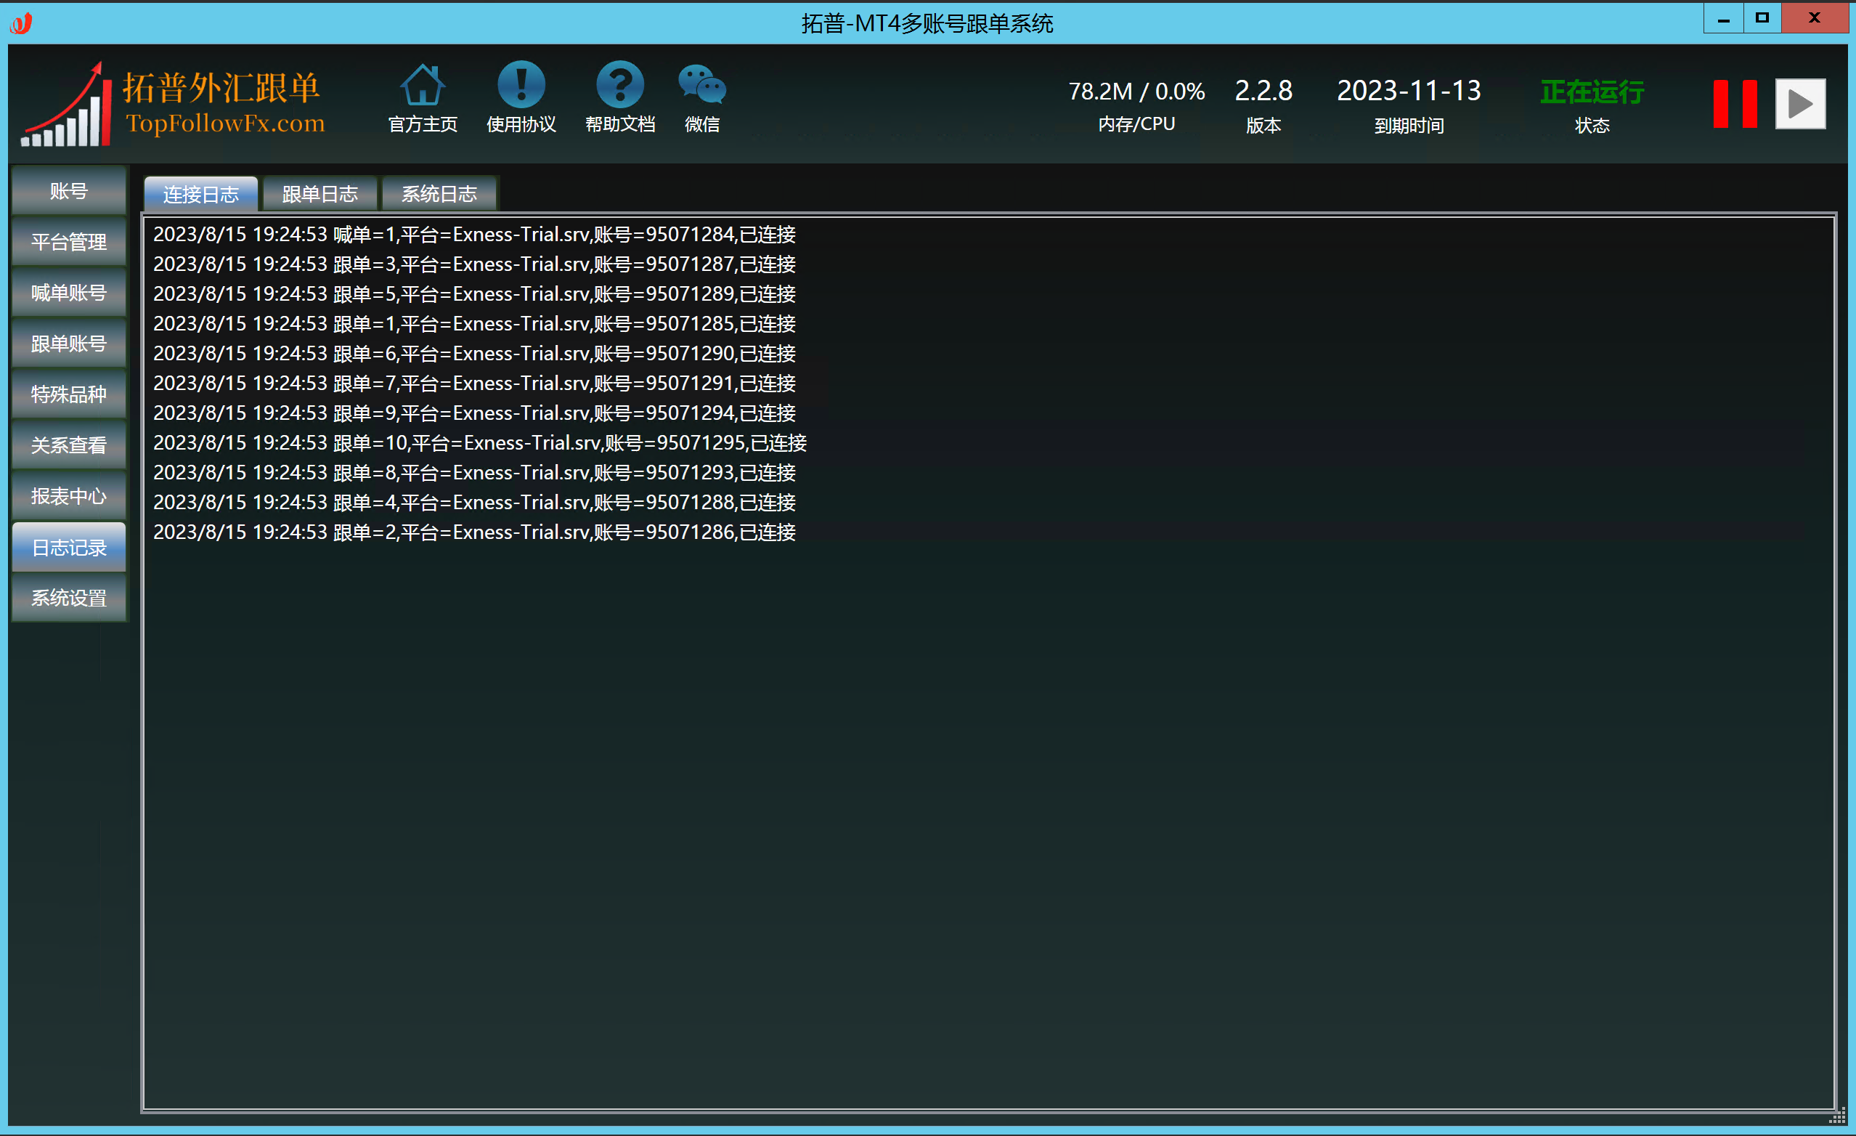Viewport: 1856px width, 1136px height.
Task: Open 关系查看 in sidebar
Action: (68, 445)
